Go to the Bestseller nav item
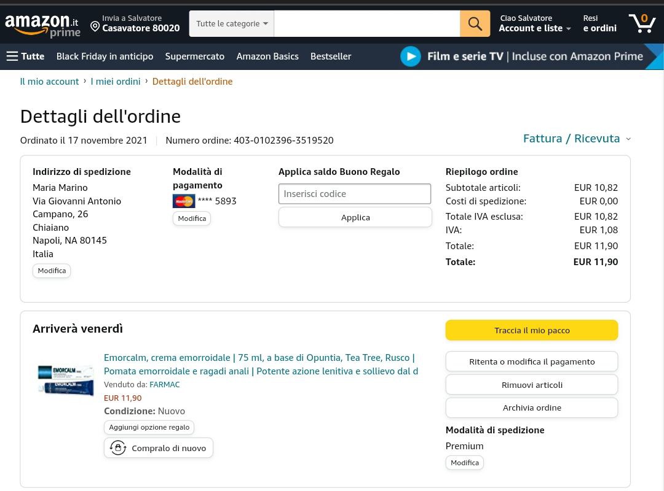 pos(330,56)
